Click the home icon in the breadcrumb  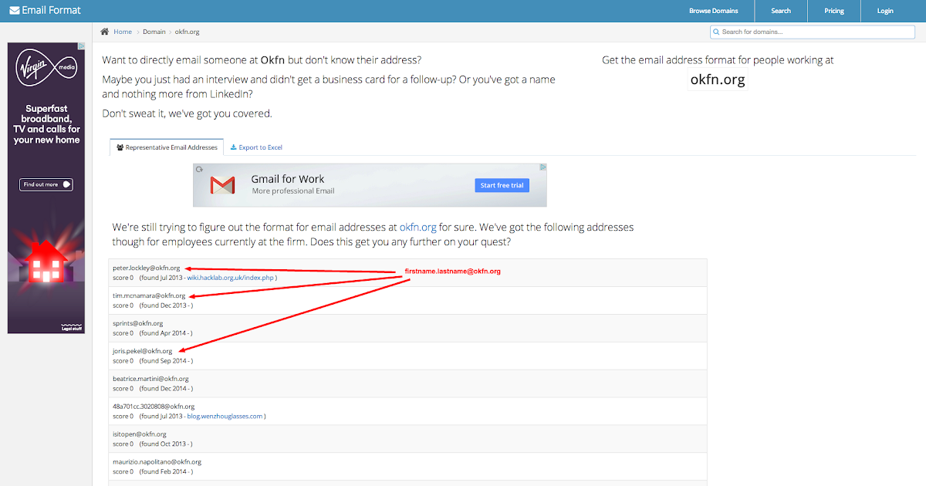click(x=105, y=32)
